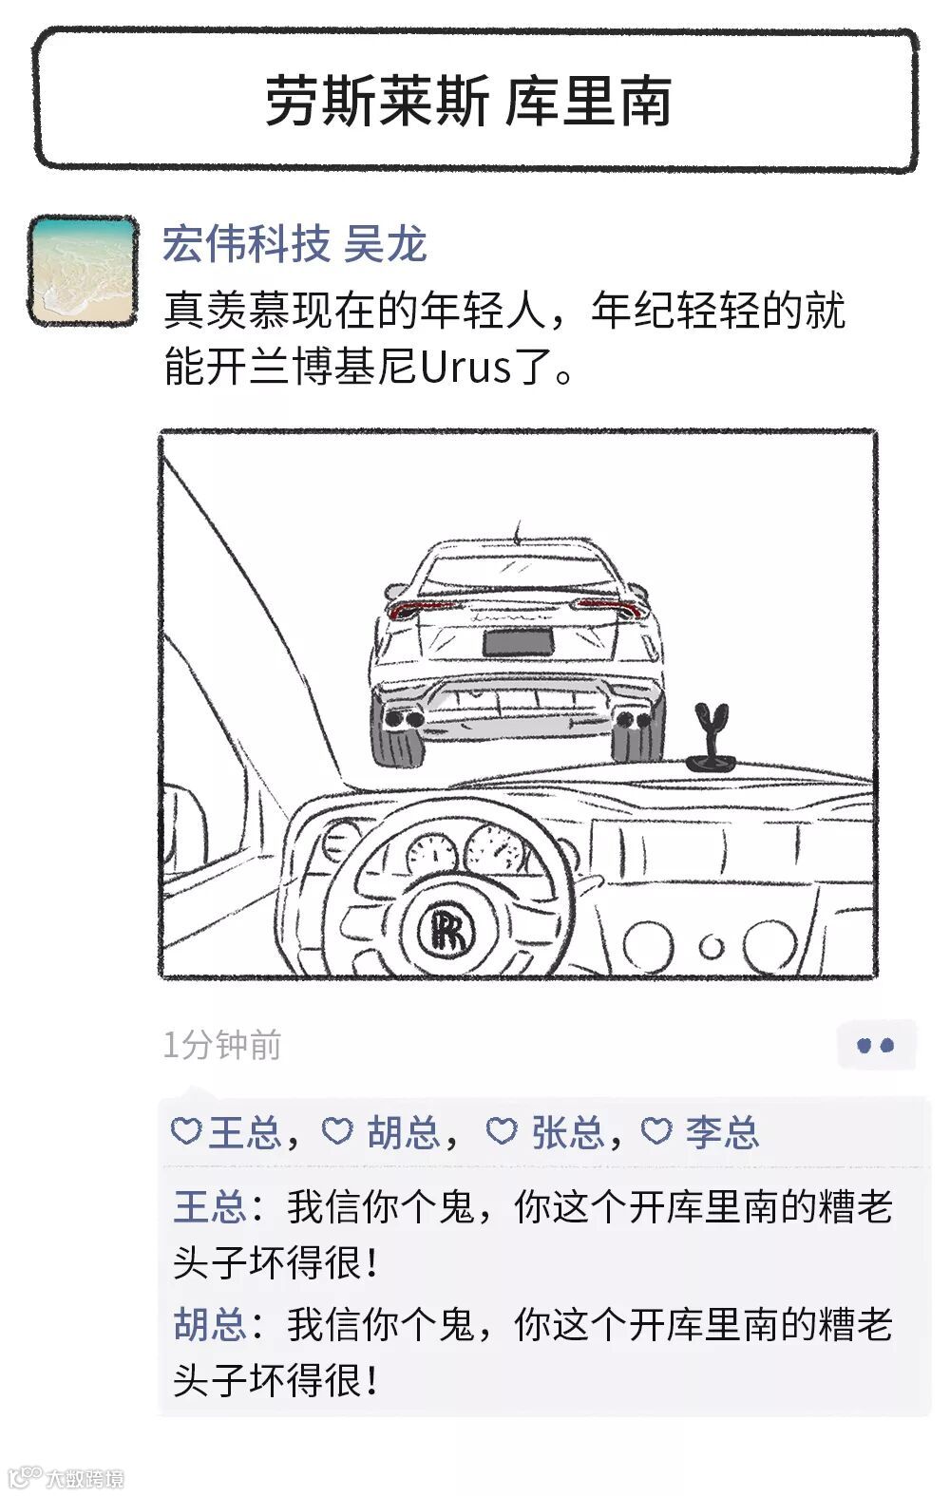Open the 宏伟科技 吴龙 profile name

[294, 244]
